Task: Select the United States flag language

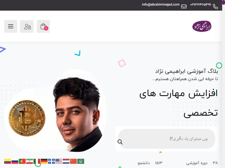Action: pyautogui.click(x=59, y=161)
